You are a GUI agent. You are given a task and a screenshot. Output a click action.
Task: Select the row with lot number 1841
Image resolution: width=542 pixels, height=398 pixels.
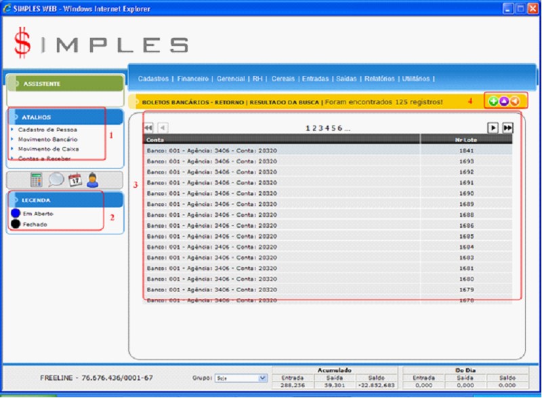pos(328,151)
